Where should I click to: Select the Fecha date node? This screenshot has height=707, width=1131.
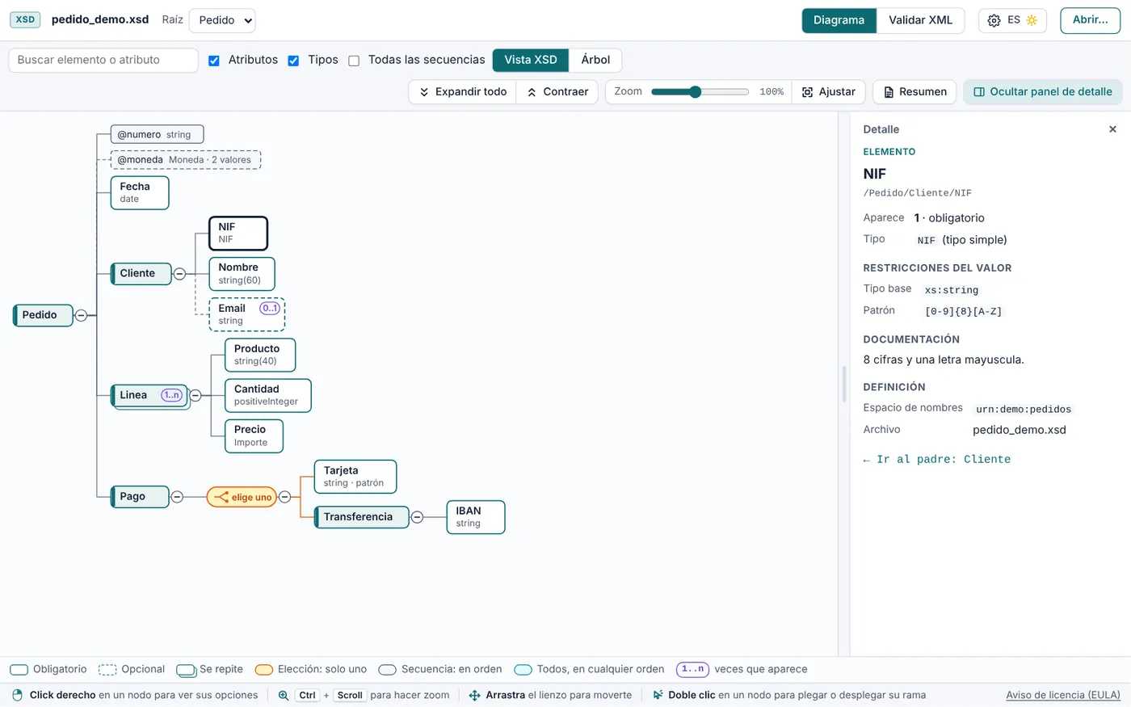coord(140,193)
